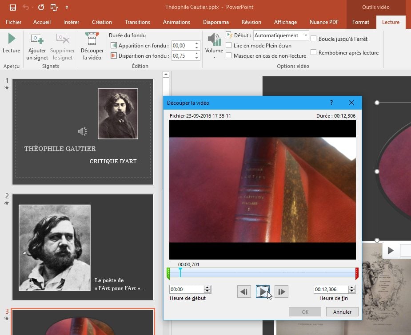Click audio speaker icon on slide 1
Screen dimensions: 411x335
(x=83, y=131)
